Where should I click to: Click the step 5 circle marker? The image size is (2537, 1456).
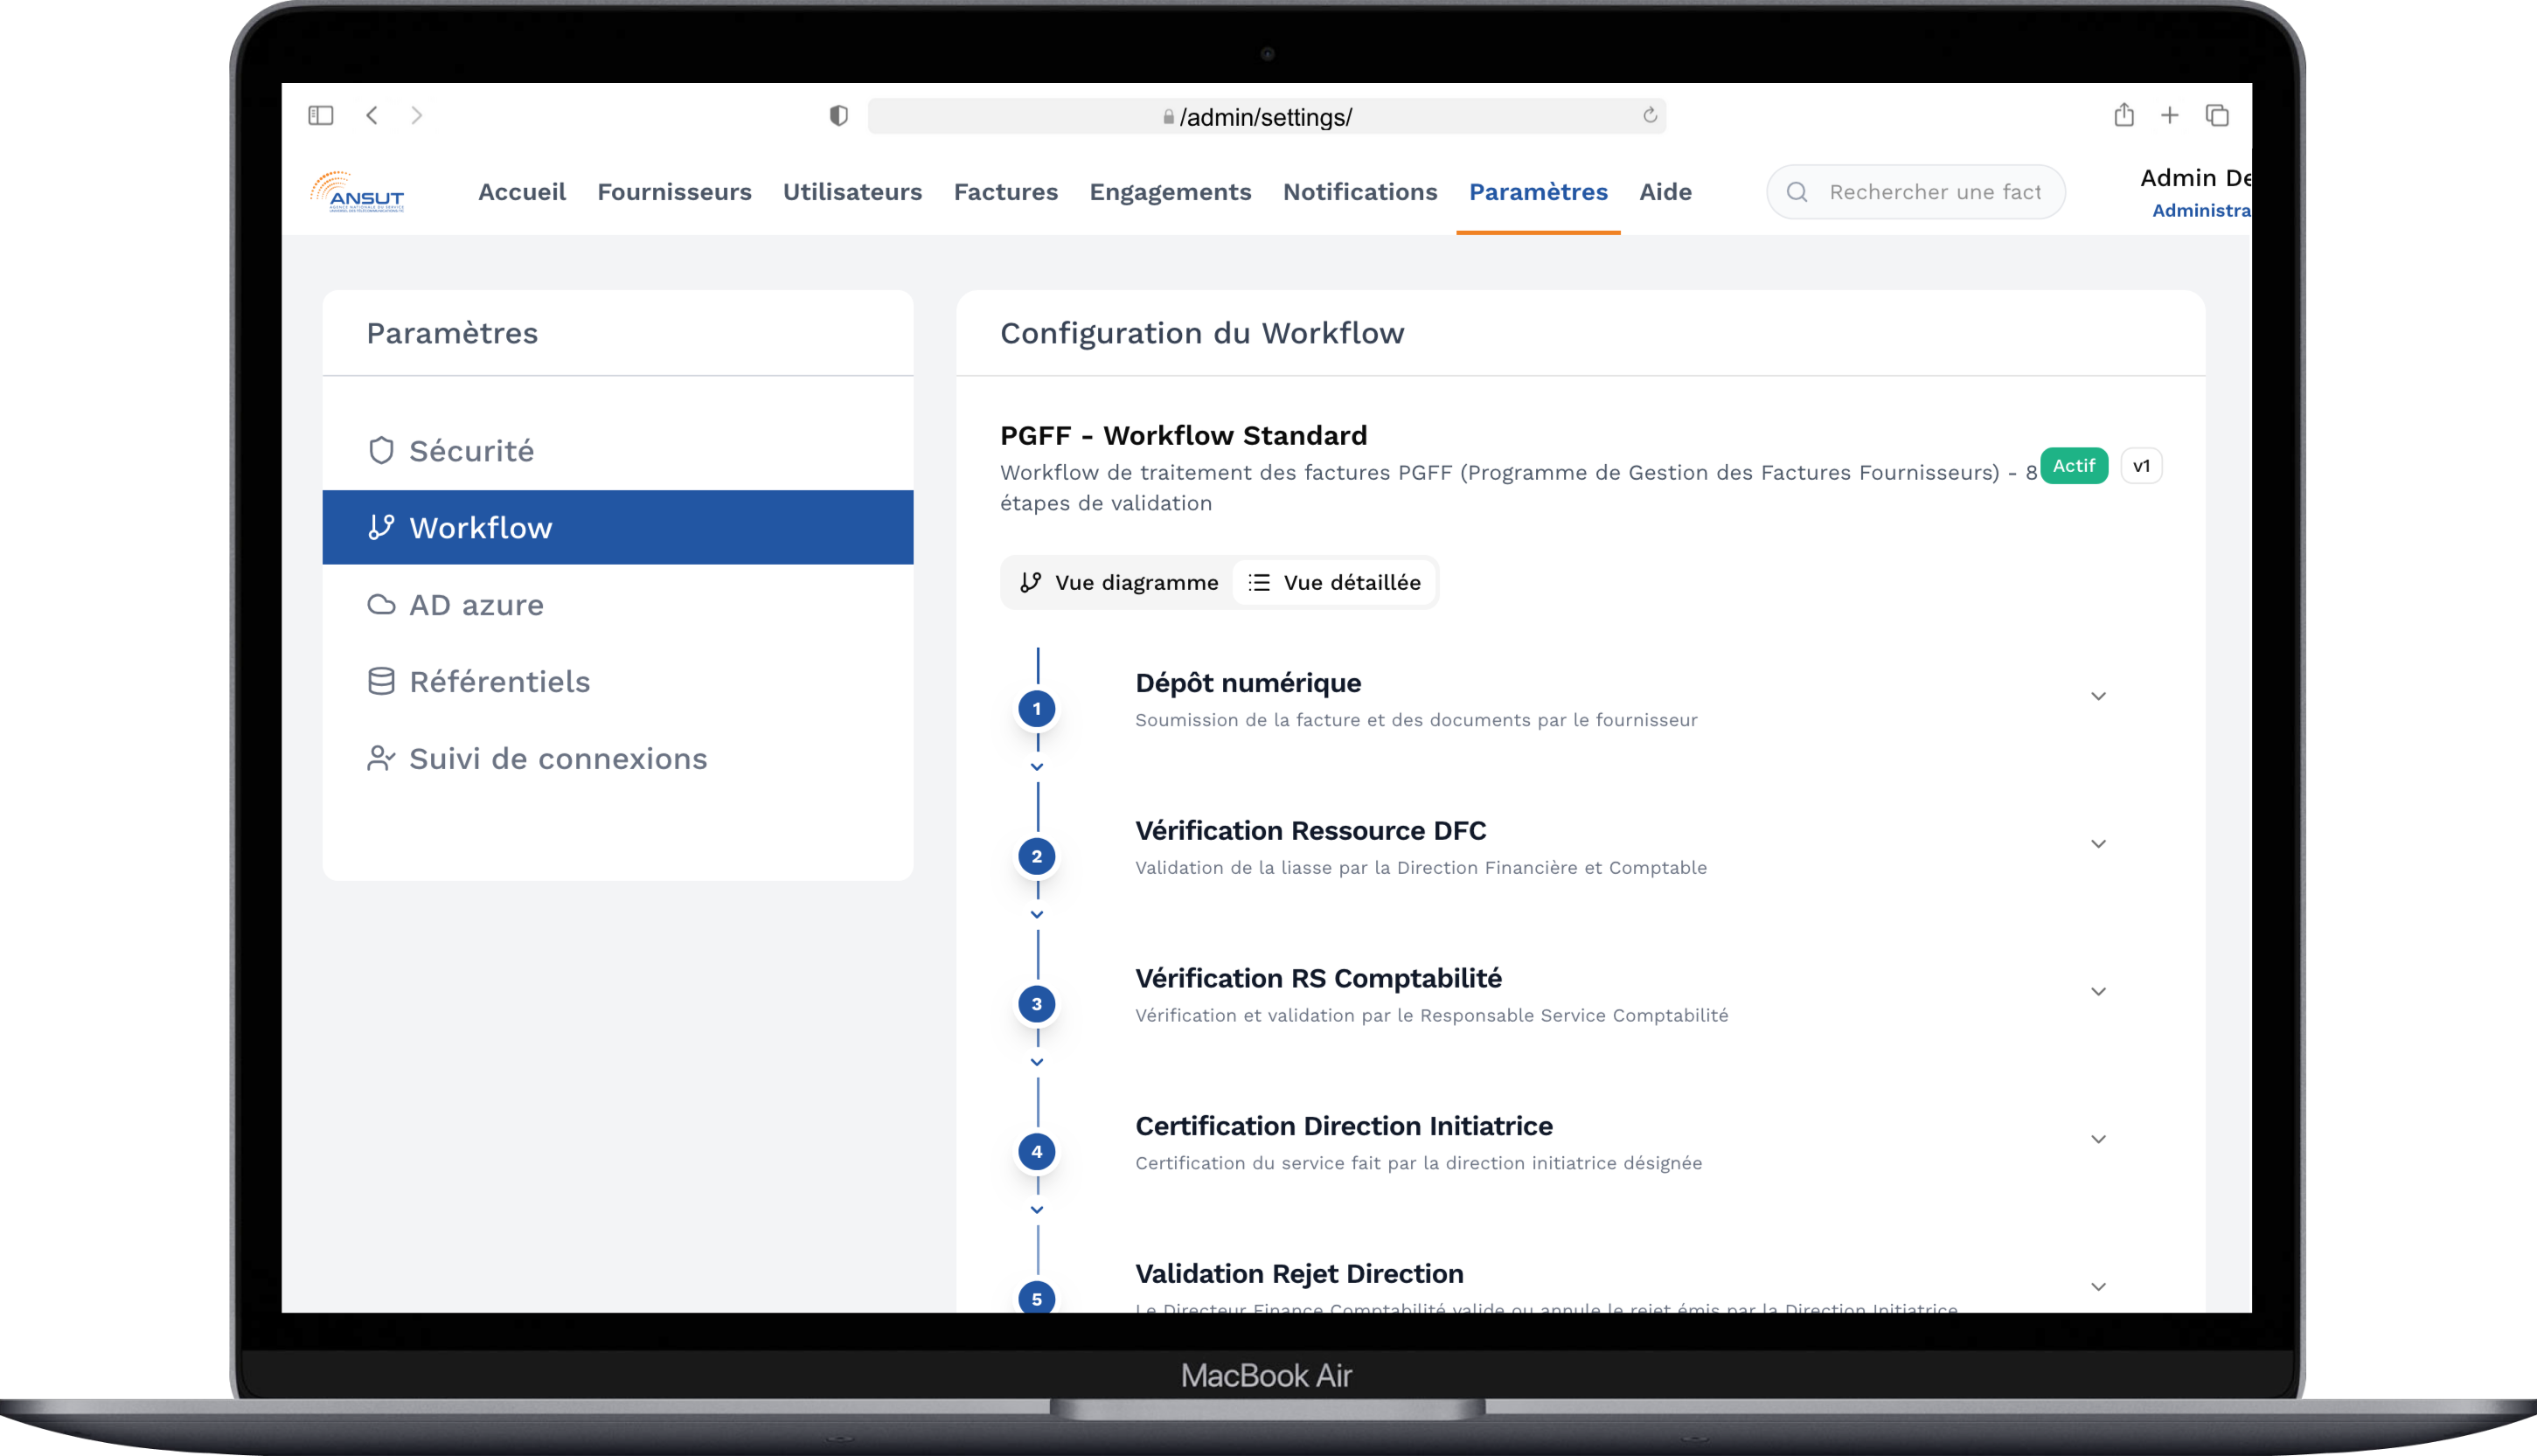pyautogui.click(x=1037, y=1298)
